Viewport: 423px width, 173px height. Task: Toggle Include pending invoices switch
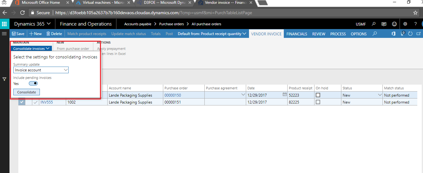pyautogui.click(x=33, y=83)
